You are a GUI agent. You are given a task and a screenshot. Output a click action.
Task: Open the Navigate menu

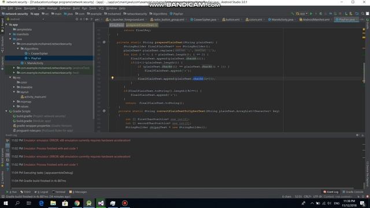tap(29, 8)
